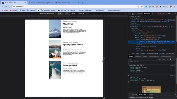This screenshot has height=99, width=177.
Task: Open Geirangerfjord's View on Google Maps link
Action: [x=73, y=63]
